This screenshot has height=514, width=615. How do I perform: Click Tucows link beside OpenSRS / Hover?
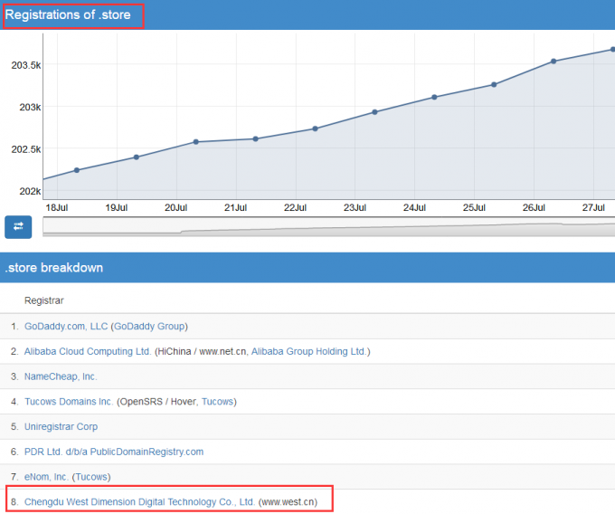click(217, 401)
